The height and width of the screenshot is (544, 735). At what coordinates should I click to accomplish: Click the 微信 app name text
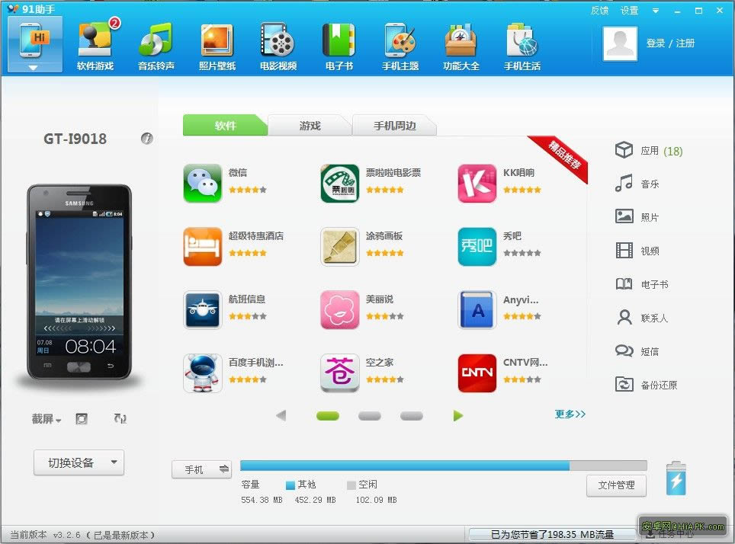tap(238, 172)
